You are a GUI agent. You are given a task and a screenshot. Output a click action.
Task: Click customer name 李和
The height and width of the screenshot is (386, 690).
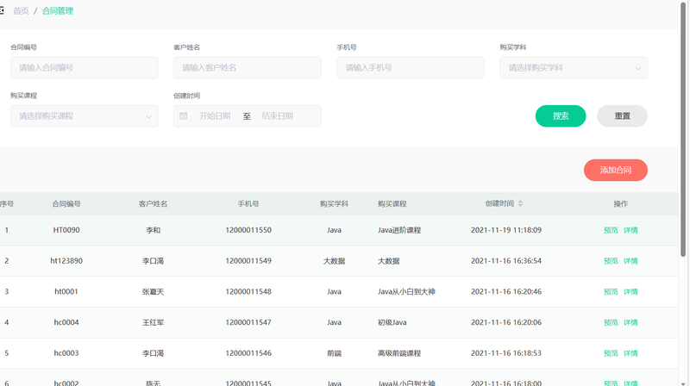tap(154, 230)
